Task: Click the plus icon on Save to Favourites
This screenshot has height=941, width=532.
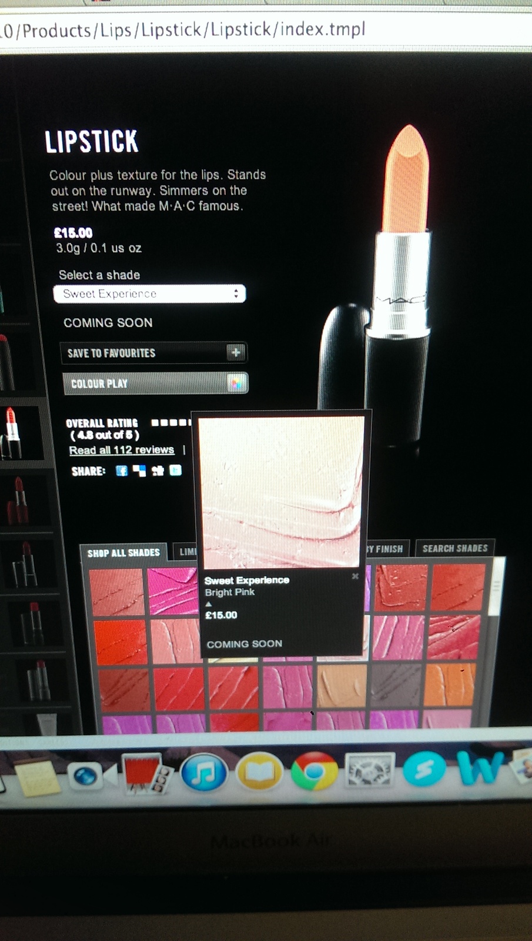Action: point(236,352)
